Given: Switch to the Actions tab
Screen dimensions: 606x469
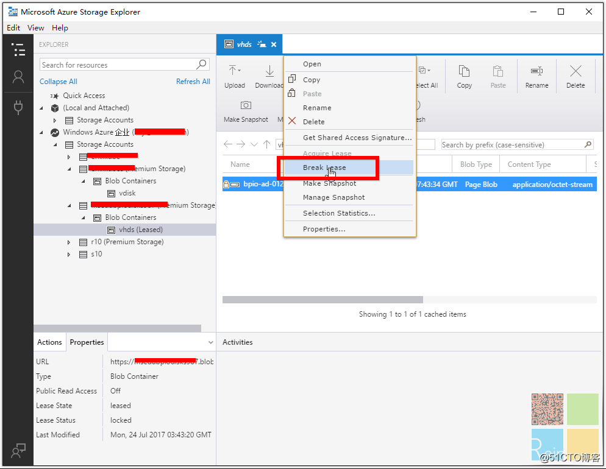Looking at the screenshot, I should click(49, 342).
